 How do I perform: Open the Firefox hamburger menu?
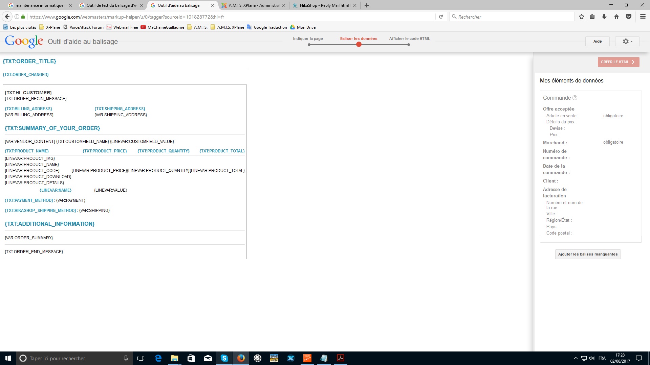(643, 17)
